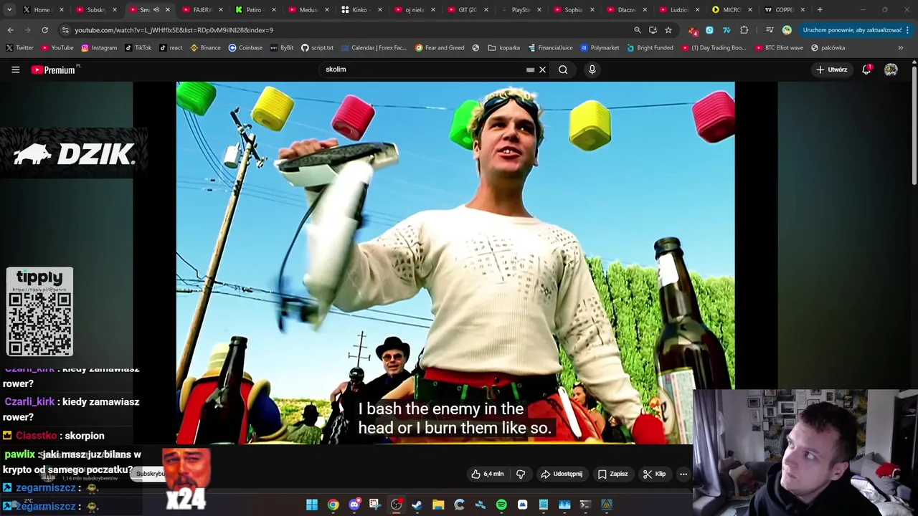Open Chrome from the taskbar
Viewport: 918px width, 516px height.
coord(333,505)
